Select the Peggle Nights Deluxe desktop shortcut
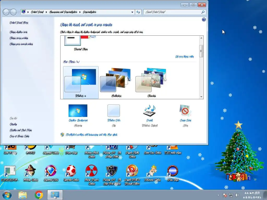 (132, 152)
